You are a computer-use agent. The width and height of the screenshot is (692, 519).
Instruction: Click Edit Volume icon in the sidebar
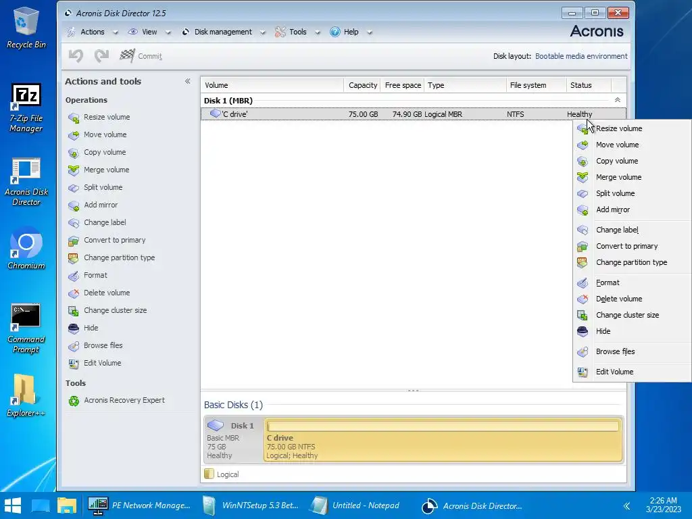74,363
